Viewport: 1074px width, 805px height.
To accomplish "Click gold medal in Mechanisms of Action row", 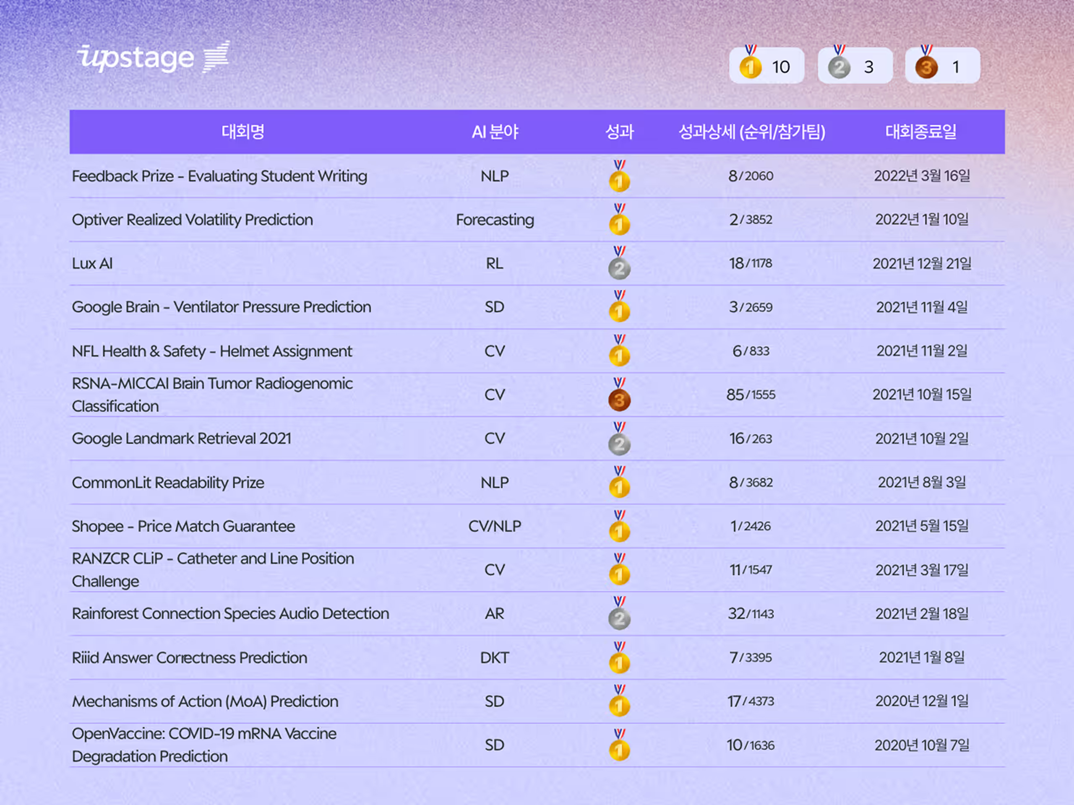I will [619, 701].
